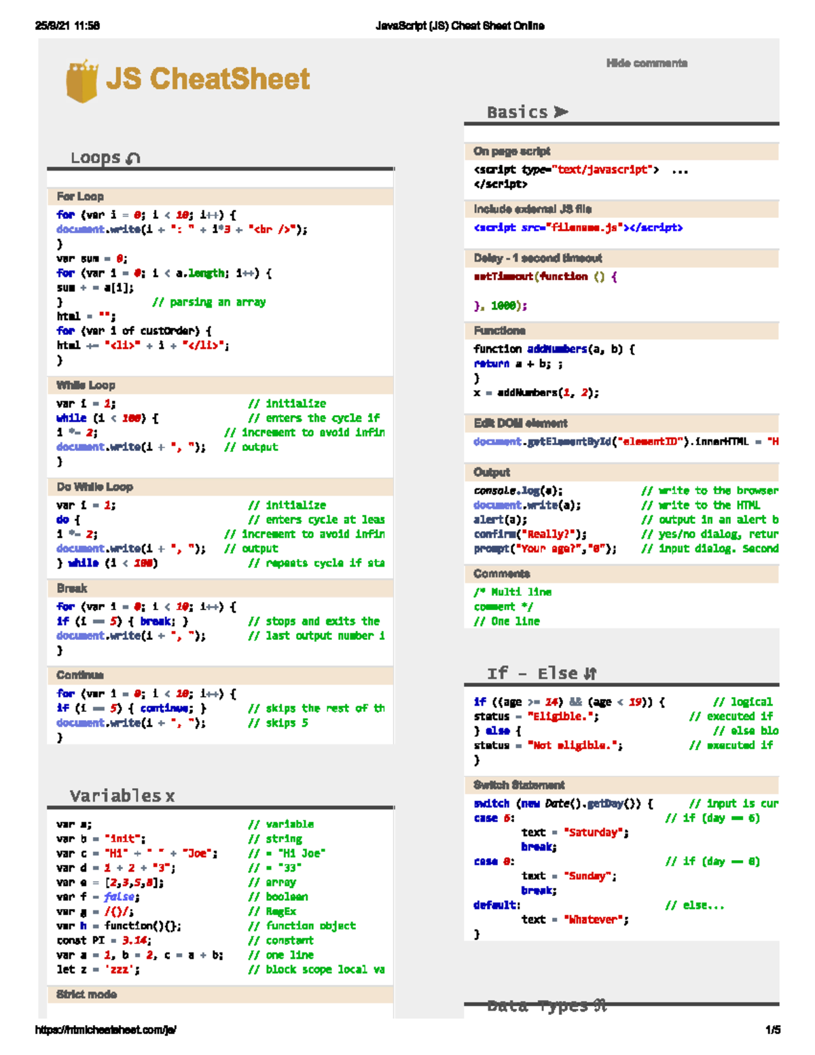The height and width of the screenshot is (1055, 815).
Task: Click the alert(a); code line
Action: (501, 520)
